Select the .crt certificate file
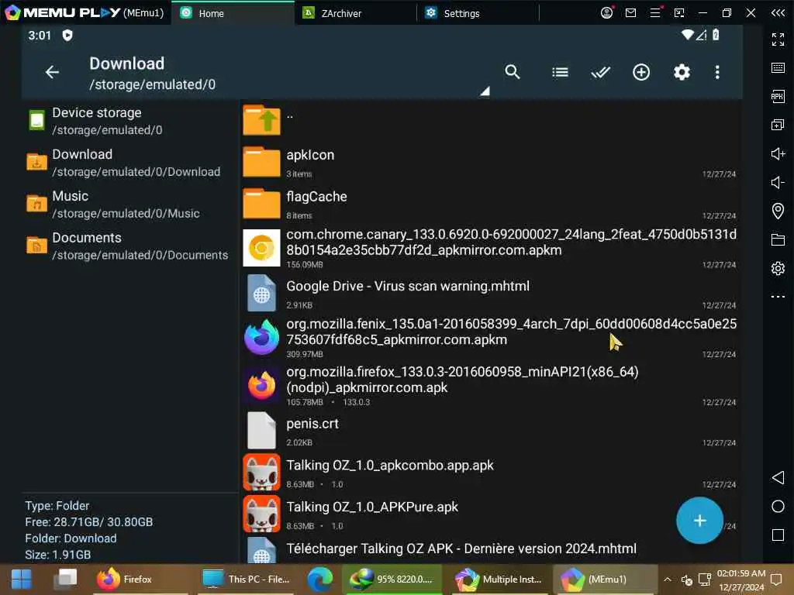Image resolution: width=794 pixels, height=595 pixels. point(490,431)
